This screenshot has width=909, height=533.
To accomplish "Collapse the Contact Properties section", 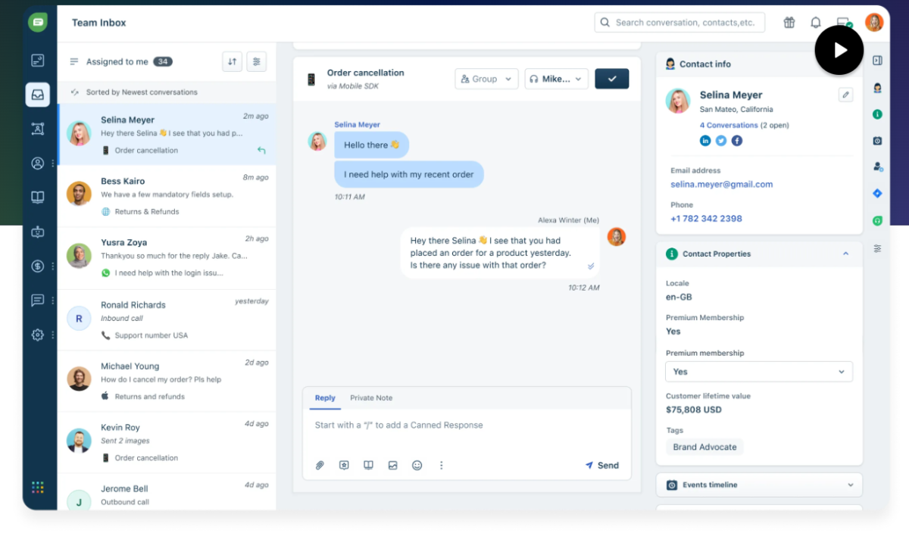I will click(x=845, y=254).
